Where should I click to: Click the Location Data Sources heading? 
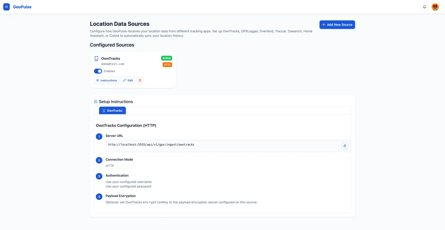120,24
